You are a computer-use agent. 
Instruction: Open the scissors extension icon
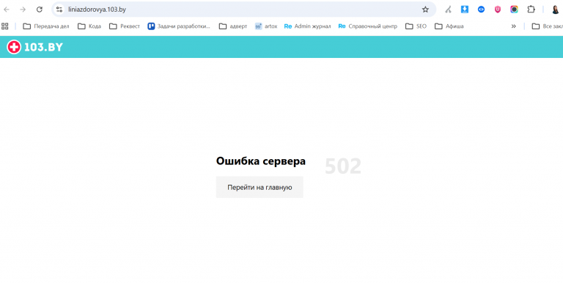(x=448, y=10)
